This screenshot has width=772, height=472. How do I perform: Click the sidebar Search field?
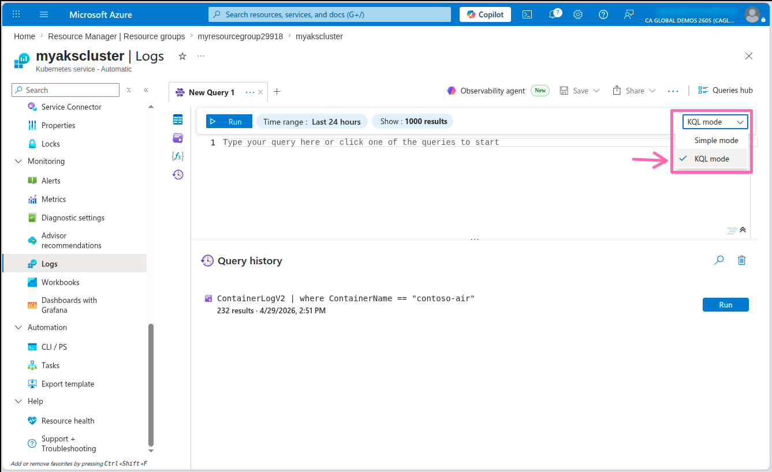pyautogui.click(x=65, y=90)
